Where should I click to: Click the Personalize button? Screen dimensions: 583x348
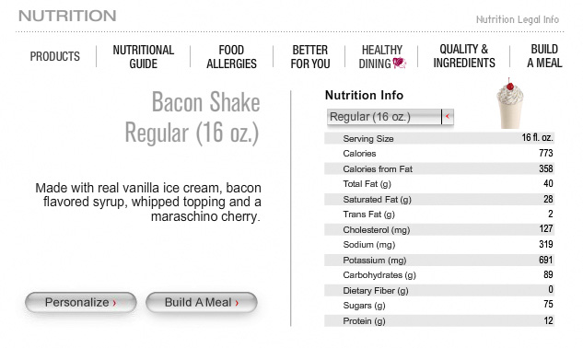(81, 302)
